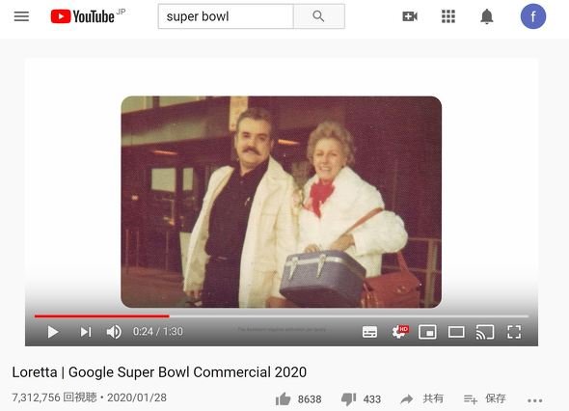569x411 pixels.
Task: Open the HD settings gear
Action: [400, 332]
